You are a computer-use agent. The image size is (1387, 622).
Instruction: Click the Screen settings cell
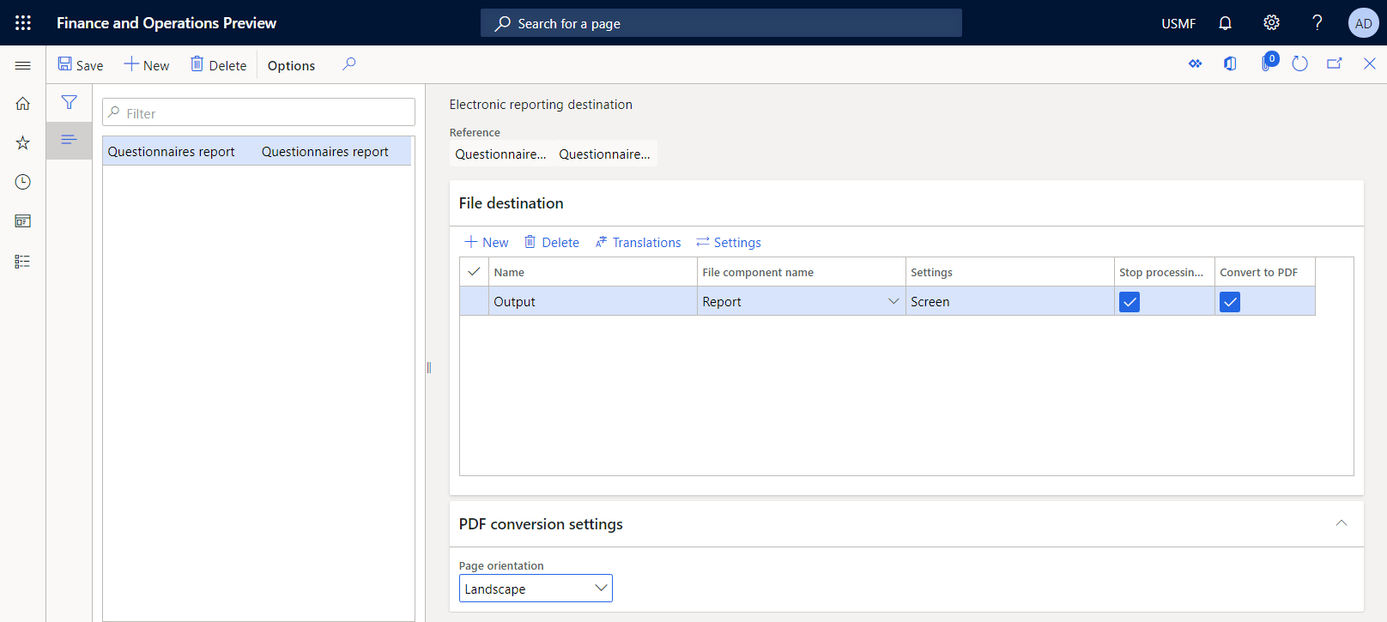(x=1009, y=301)
